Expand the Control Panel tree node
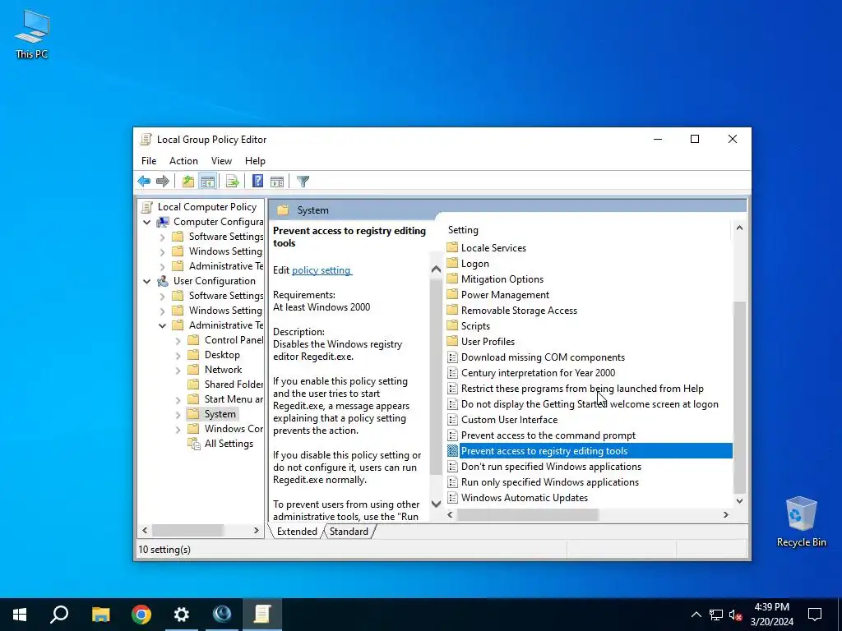Screen dimensions: 842x631 [x=178, y=341]
